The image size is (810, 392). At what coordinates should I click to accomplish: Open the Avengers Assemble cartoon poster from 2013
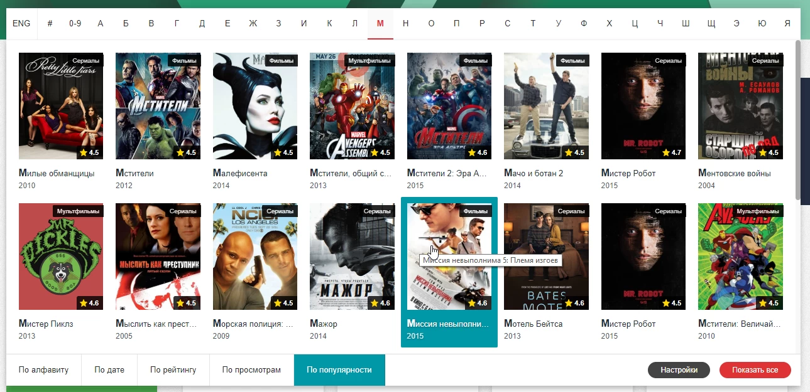(352, 106)
